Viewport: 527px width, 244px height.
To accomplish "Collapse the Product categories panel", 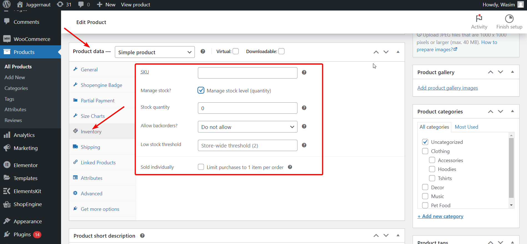I will (513, 111).
